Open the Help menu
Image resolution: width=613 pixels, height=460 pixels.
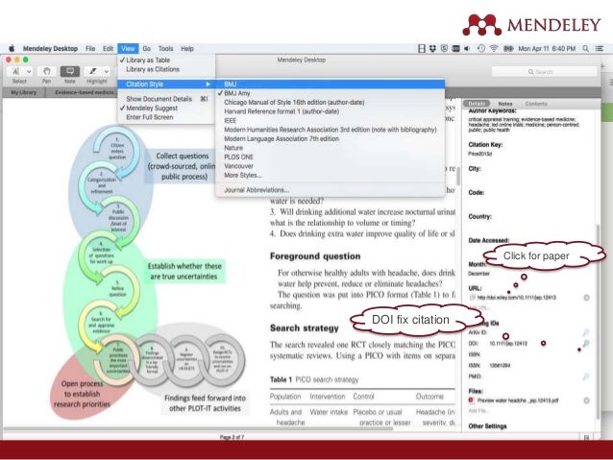[x=187, y=48]
